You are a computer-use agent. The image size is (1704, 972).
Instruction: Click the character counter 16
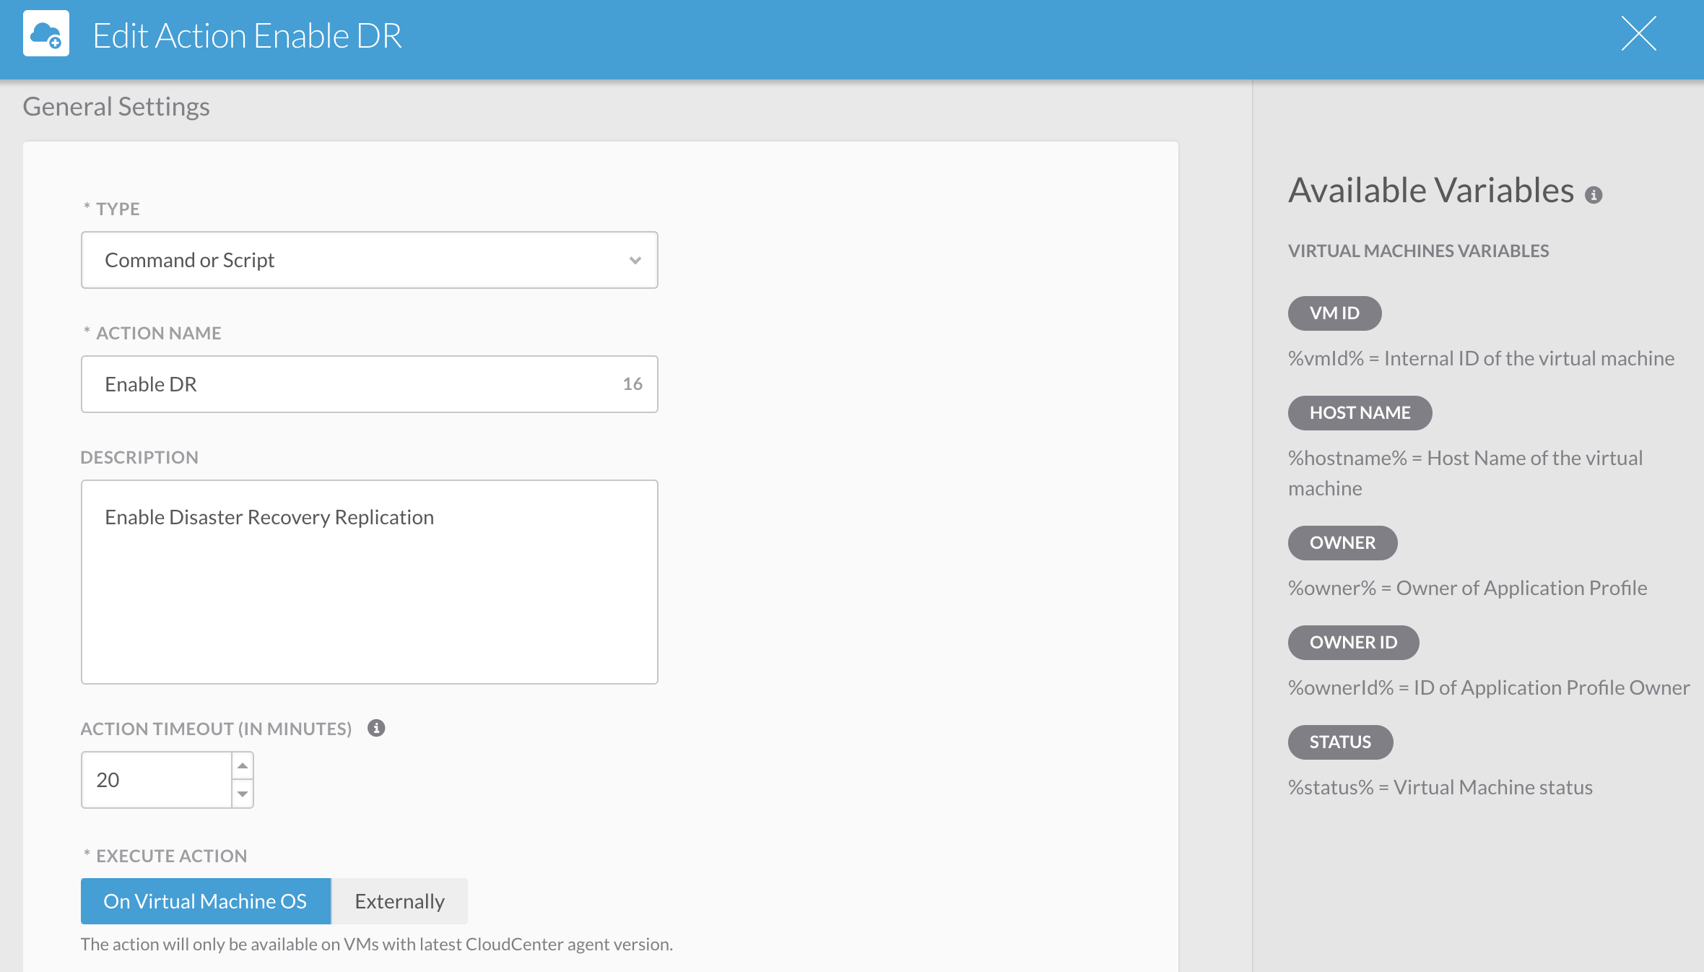633,384
